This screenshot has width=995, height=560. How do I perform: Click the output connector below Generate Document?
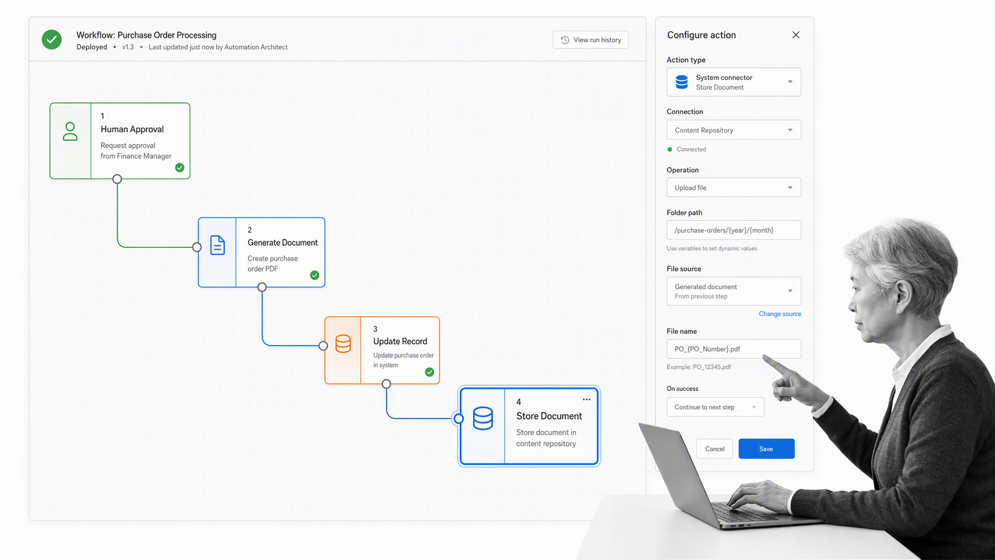pyautogui.click(x=262, y=288)
